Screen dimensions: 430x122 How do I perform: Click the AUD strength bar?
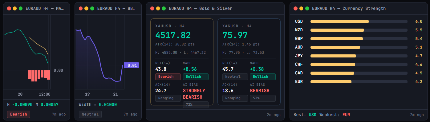(359, 47)
